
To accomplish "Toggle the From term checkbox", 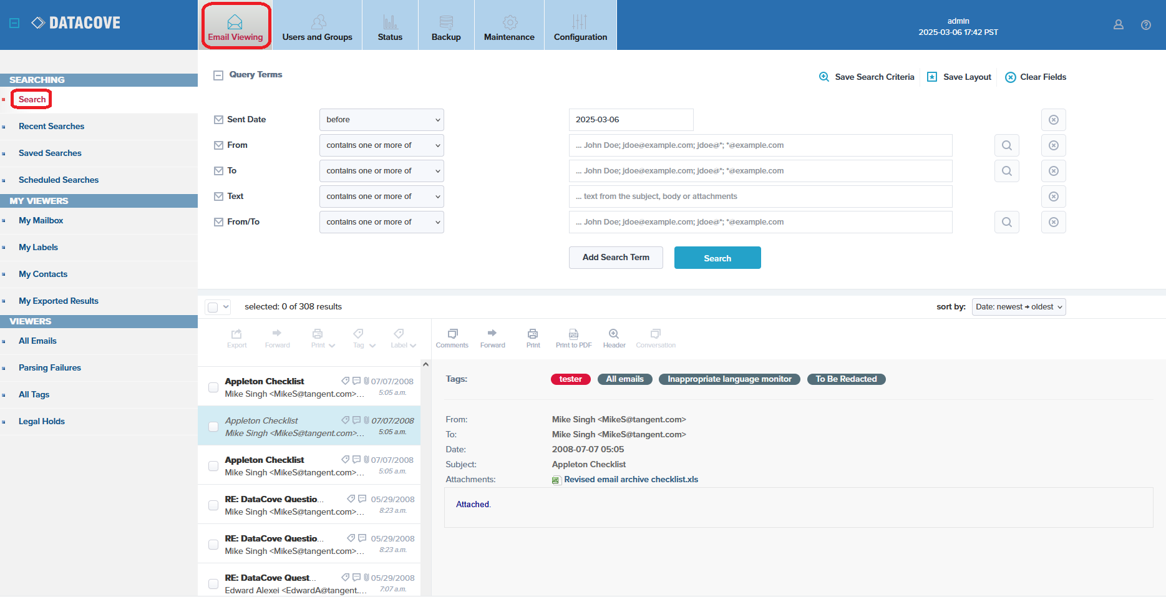I will [x=218, y=145].
